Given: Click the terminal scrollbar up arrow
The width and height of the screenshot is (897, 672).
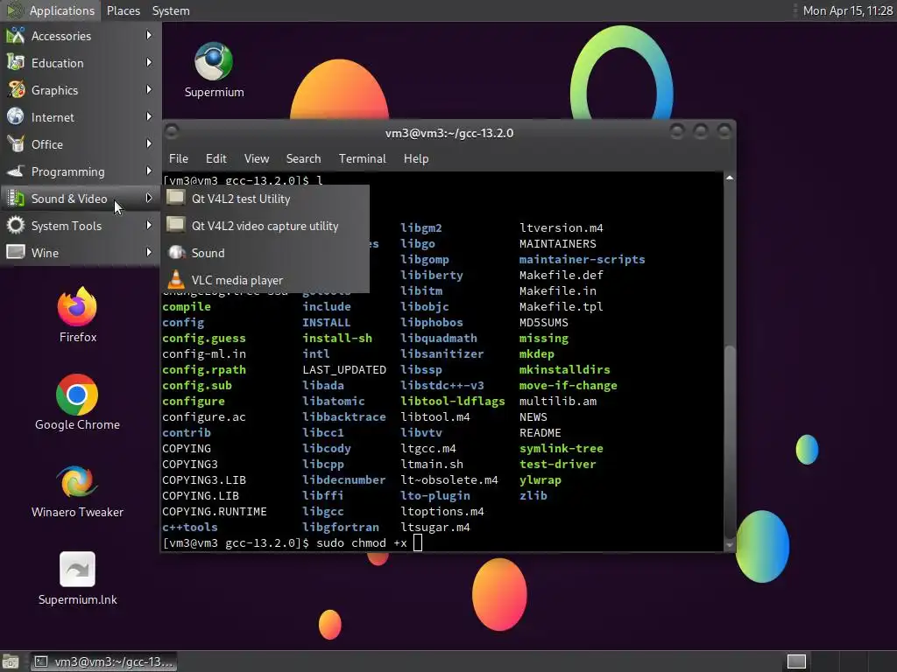Looking at the screenshot, I should click(x=730, y=178).
